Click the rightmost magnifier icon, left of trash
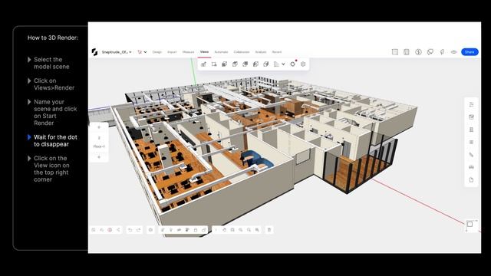 point(257,230)
